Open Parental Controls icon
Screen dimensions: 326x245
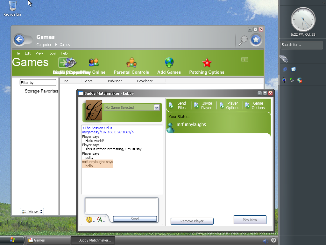pos(131,63)
